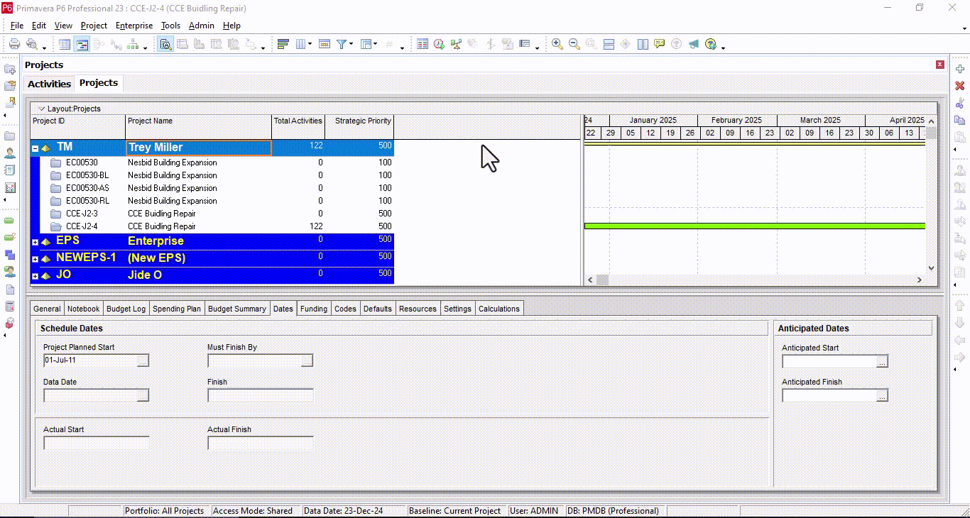The image size is (970, 518).
Task: Open the Enterprise menu
Action: (133, 26)
